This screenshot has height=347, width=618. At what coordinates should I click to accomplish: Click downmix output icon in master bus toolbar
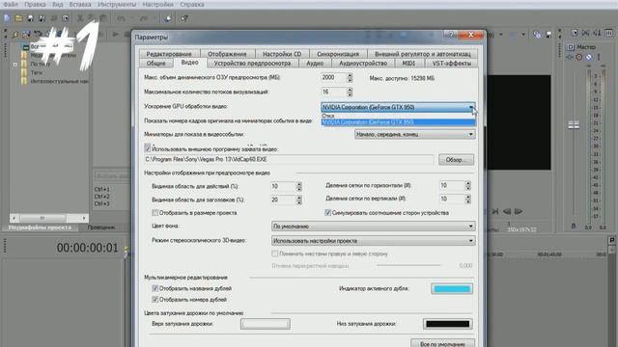(x=586, y=33)
